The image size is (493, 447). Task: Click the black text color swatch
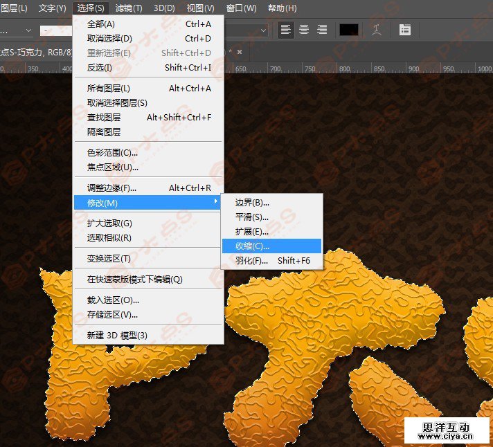(349, 30)
